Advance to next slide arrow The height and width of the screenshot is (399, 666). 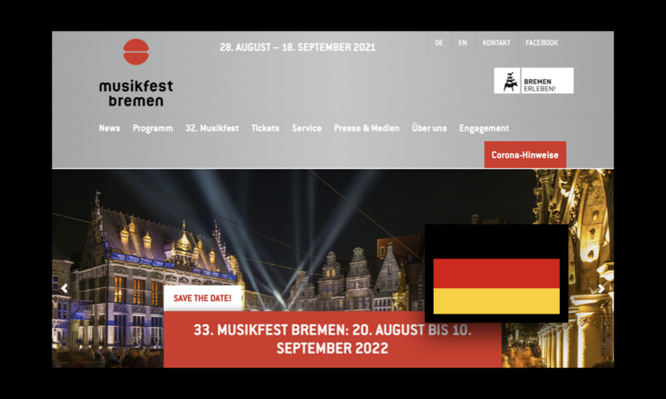coord(601,289)
